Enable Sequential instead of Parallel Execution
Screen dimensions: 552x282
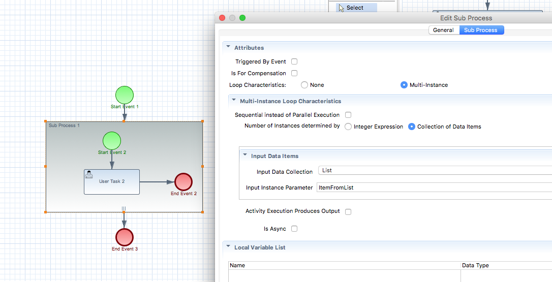coord(348,115)
